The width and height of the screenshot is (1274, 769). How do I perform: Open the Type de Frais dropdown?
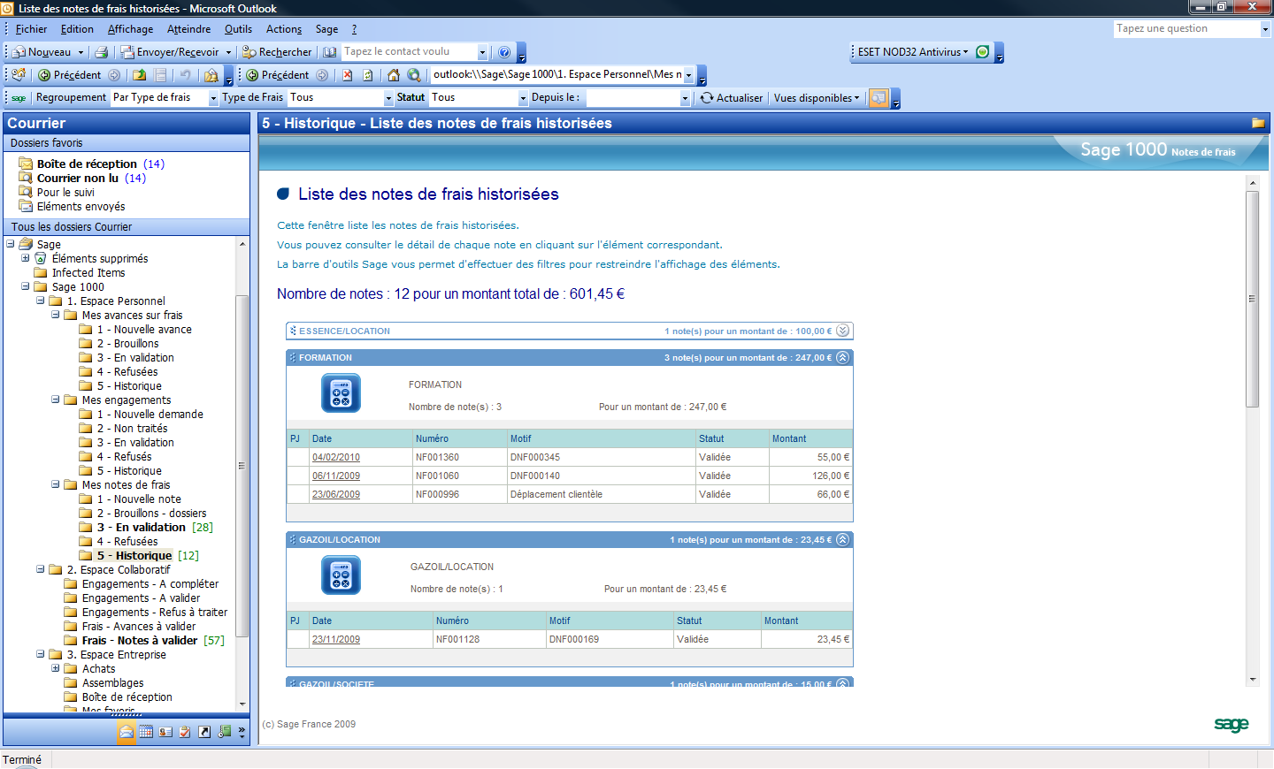(388, 98)
